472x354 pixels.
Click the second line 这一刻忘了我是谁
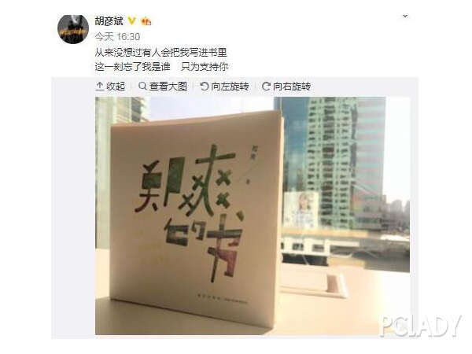click(x=133, y=67)
